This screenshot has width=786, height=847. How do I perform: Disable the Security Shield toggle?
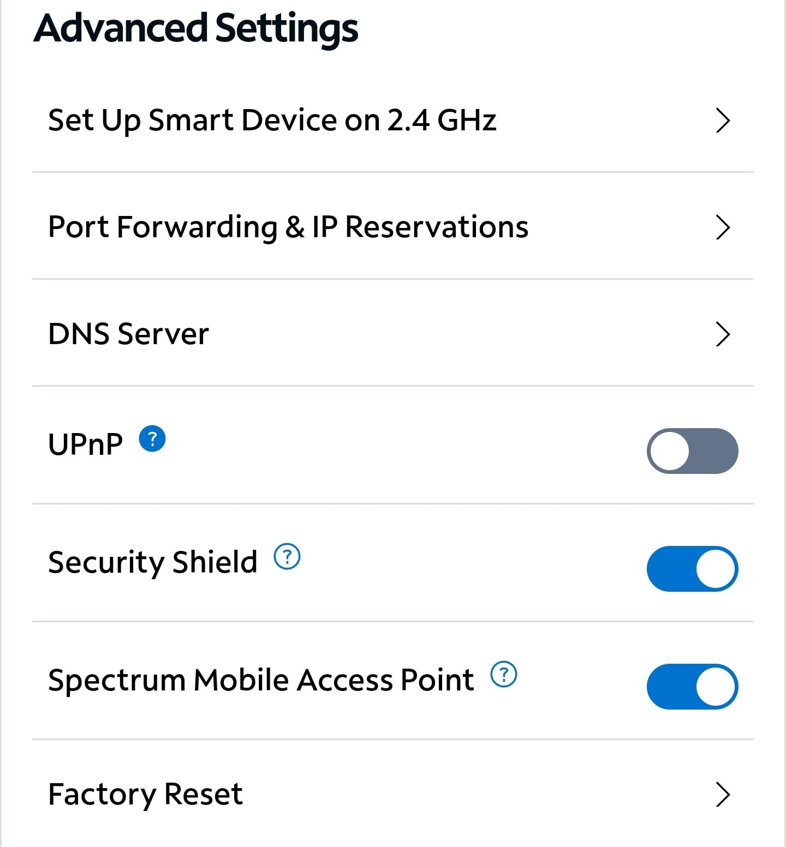pyautogui.click(x=693, y=569)
